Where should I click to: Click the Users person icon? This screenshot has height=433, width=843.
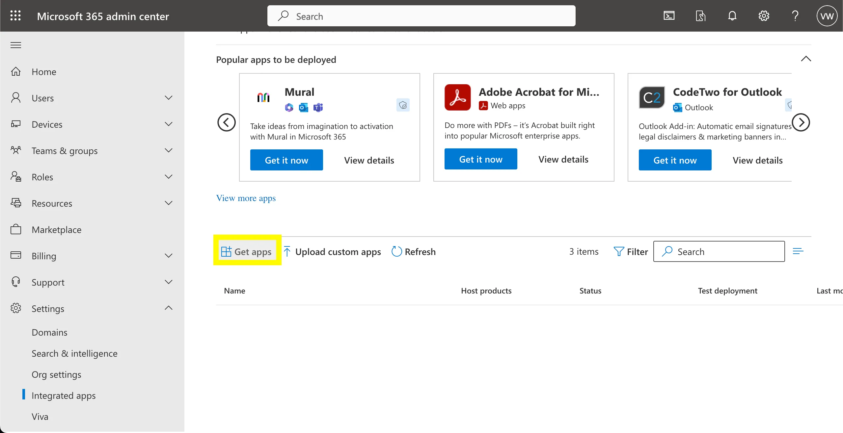[x=16, y=98]
